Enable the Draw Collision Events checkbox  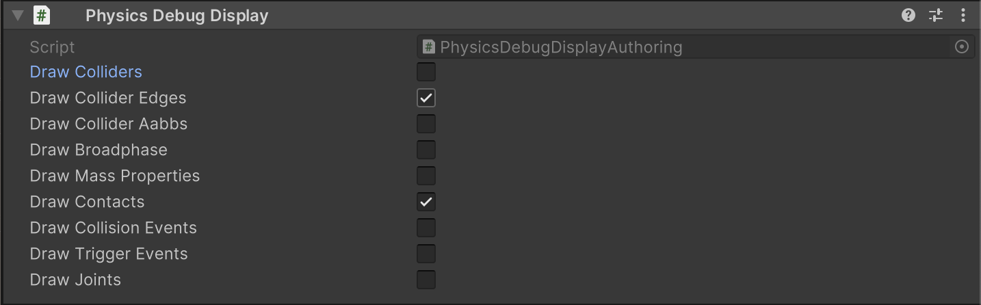pos(426,228)
